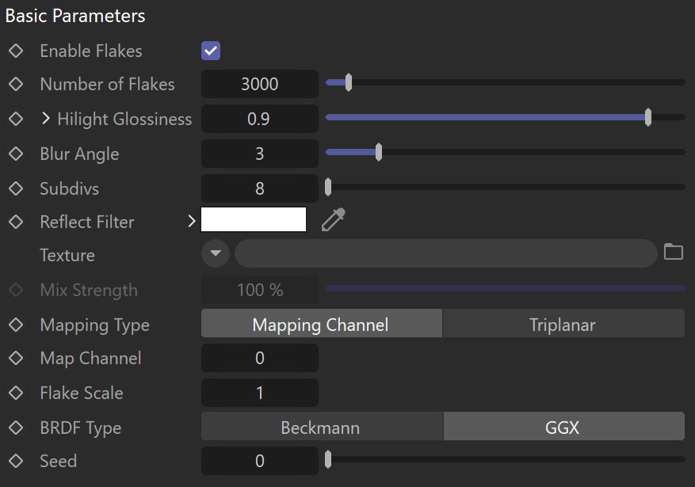Click the keyframe diamond beside Number of Flakes
Viewport: 695px width, 487px height.
click(x=16, y=84)
